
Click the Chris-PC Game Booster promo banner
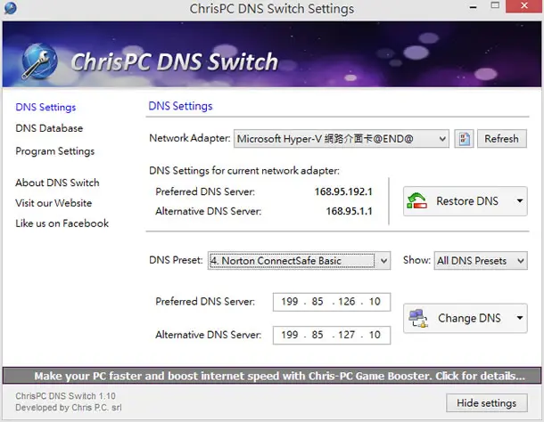(x=272, y=376)
